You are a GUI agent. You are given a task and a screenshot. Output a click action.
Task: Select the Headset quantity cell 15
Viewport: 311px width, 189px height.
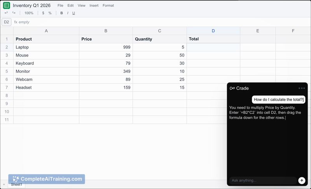click(x=160, y=88)
